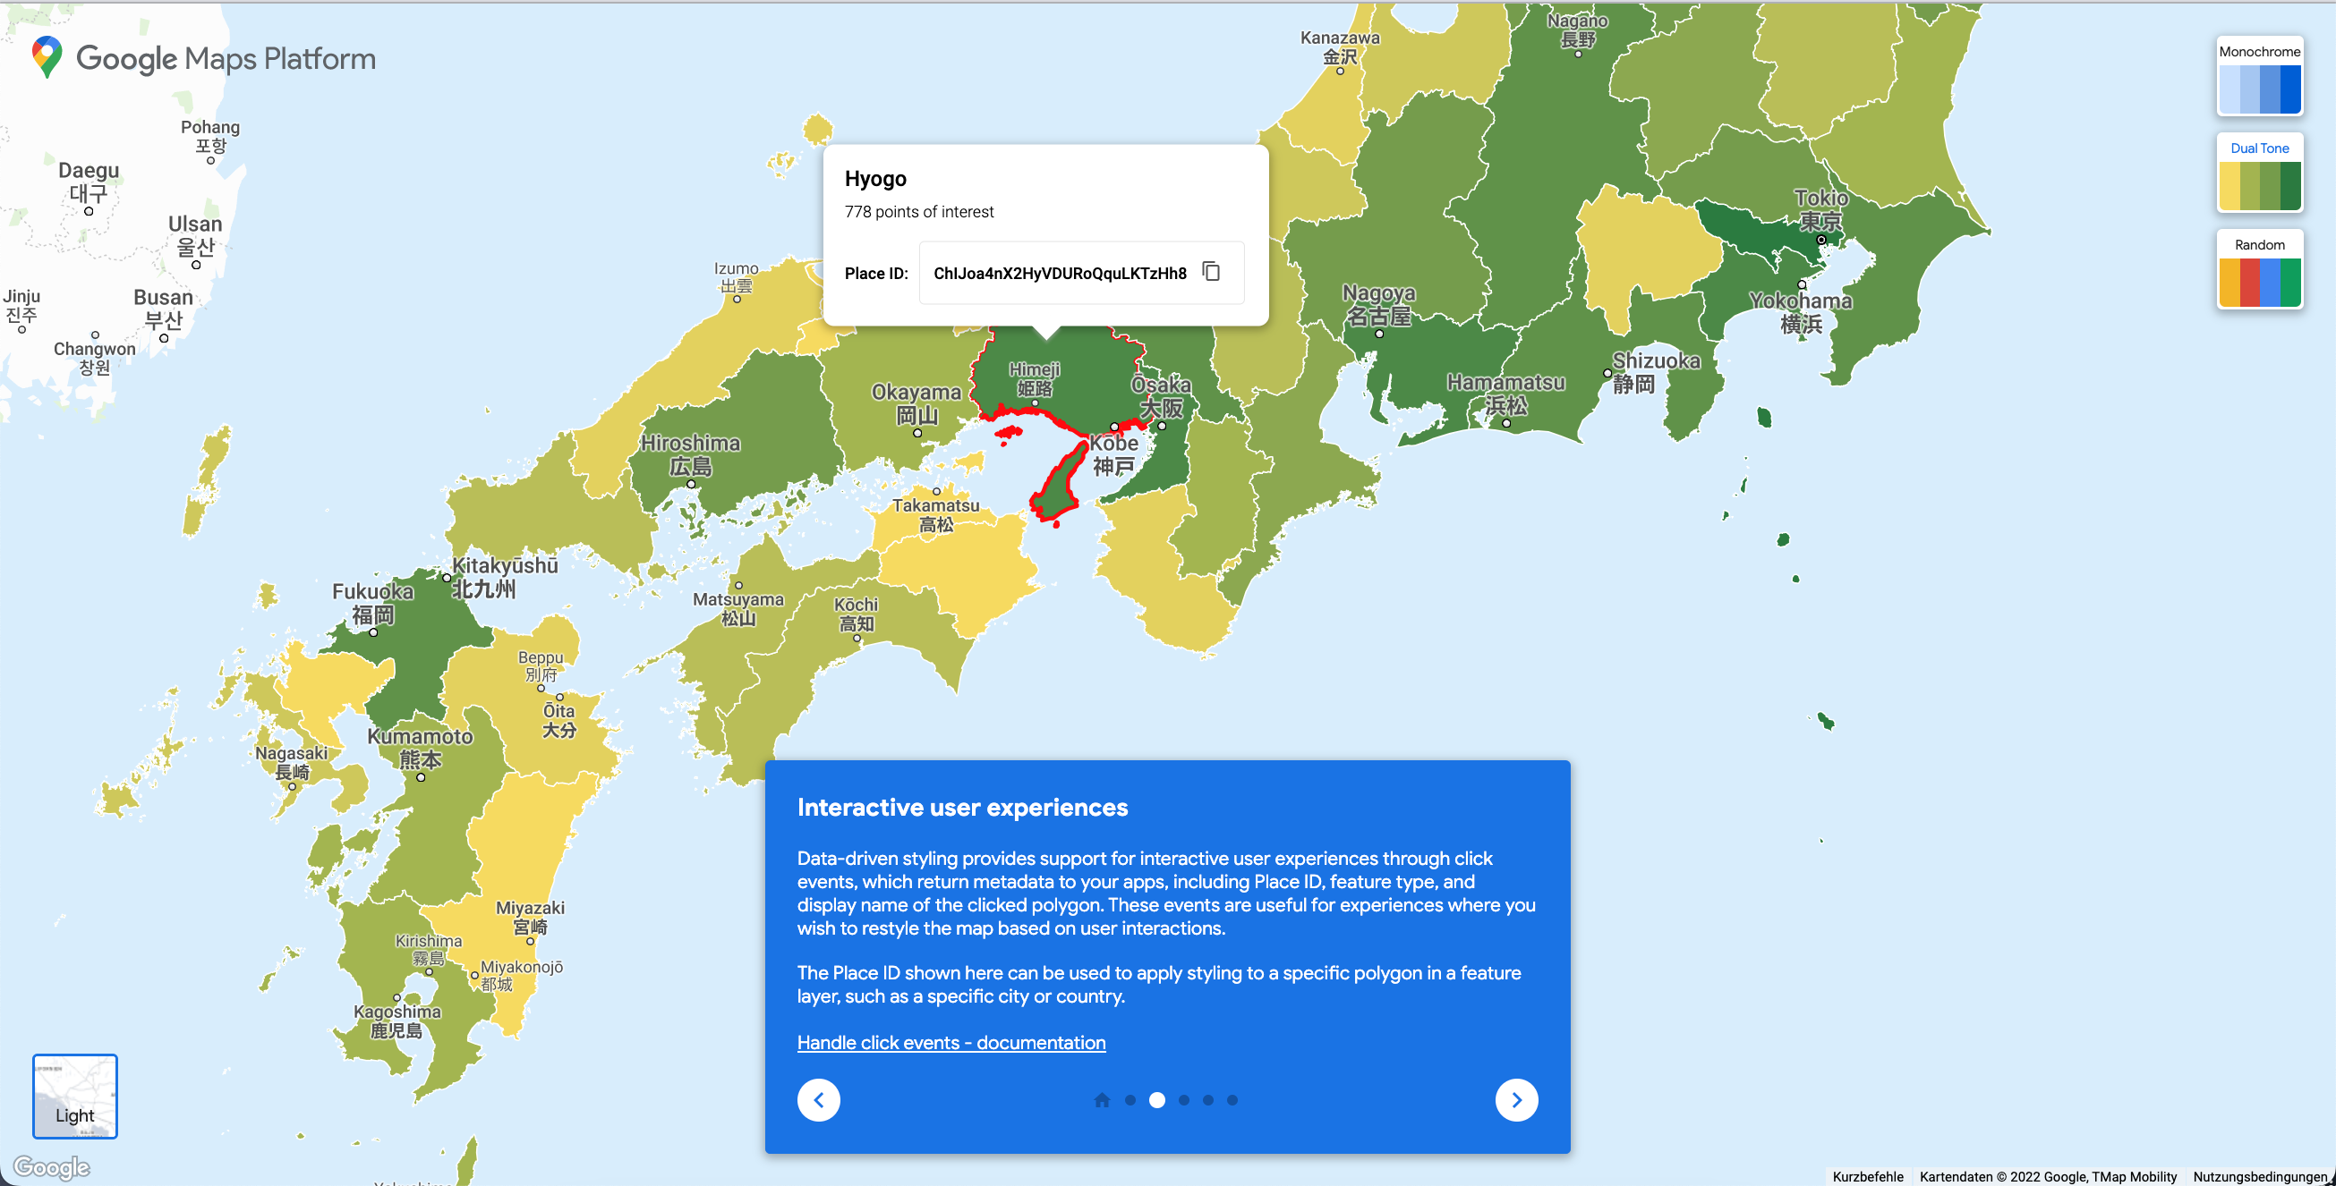
Task: Click the home icon in the carousel
Action: [1102, 1100]
